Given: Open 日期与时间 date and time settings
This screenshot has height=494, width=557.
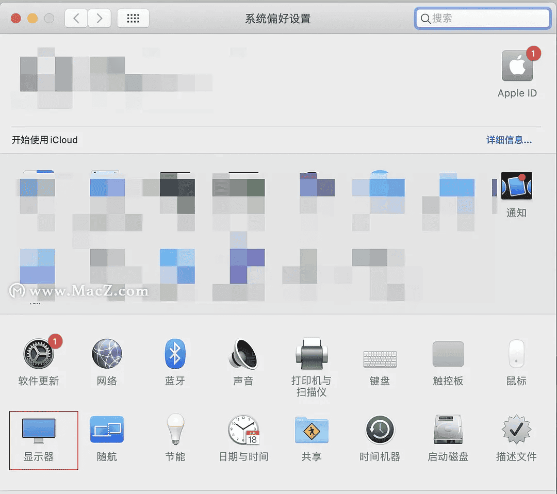Looking at the screenshot, I should click(243, 430).
